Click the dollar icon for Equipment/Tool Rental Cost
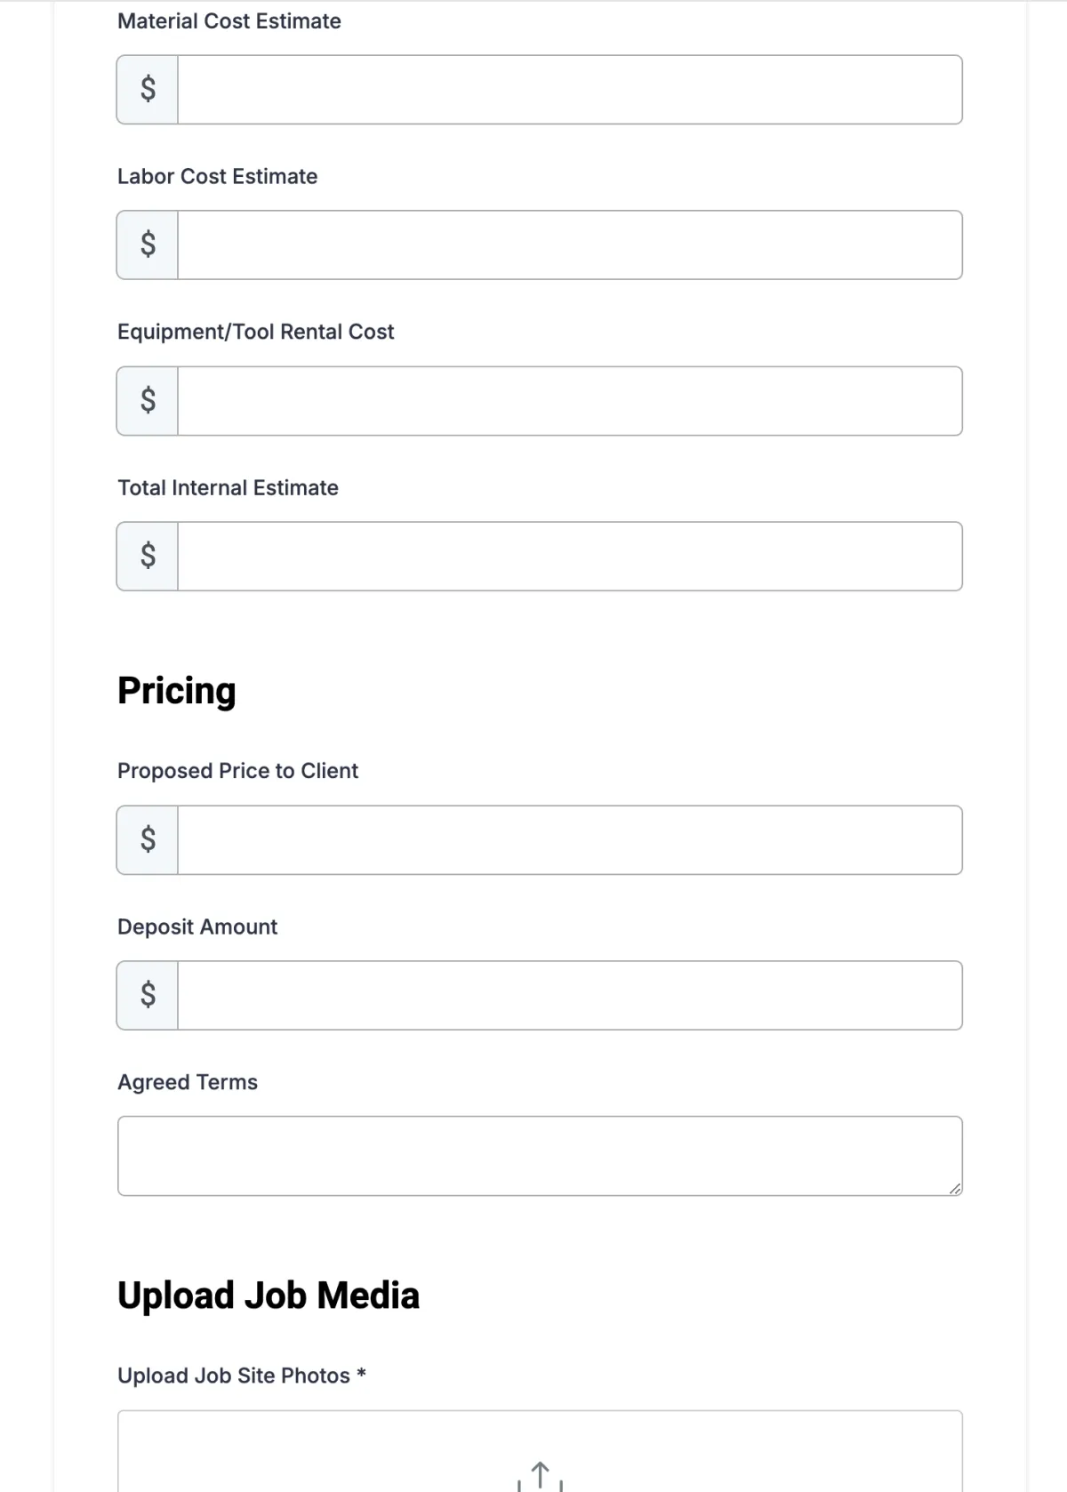Image resolution: width=1067 pixels, height=1492 pixels. coord(148,400)
